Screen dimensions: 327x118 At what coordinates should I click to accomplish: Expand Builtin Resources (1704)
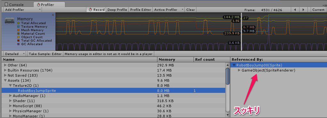5,70
